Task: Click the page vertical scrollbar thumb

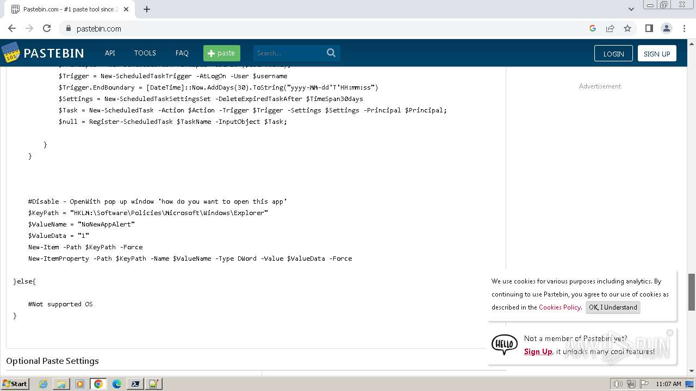Action: tap(692, 292)
